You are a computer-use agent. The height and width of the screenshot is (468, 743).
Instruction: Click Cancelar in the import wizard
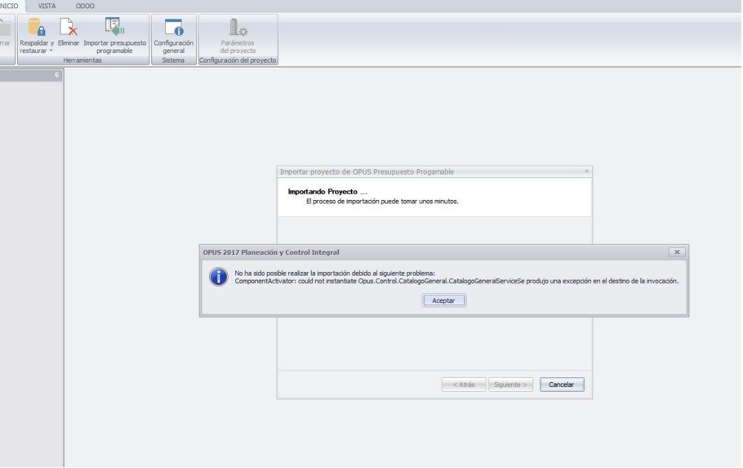[561, 385]
